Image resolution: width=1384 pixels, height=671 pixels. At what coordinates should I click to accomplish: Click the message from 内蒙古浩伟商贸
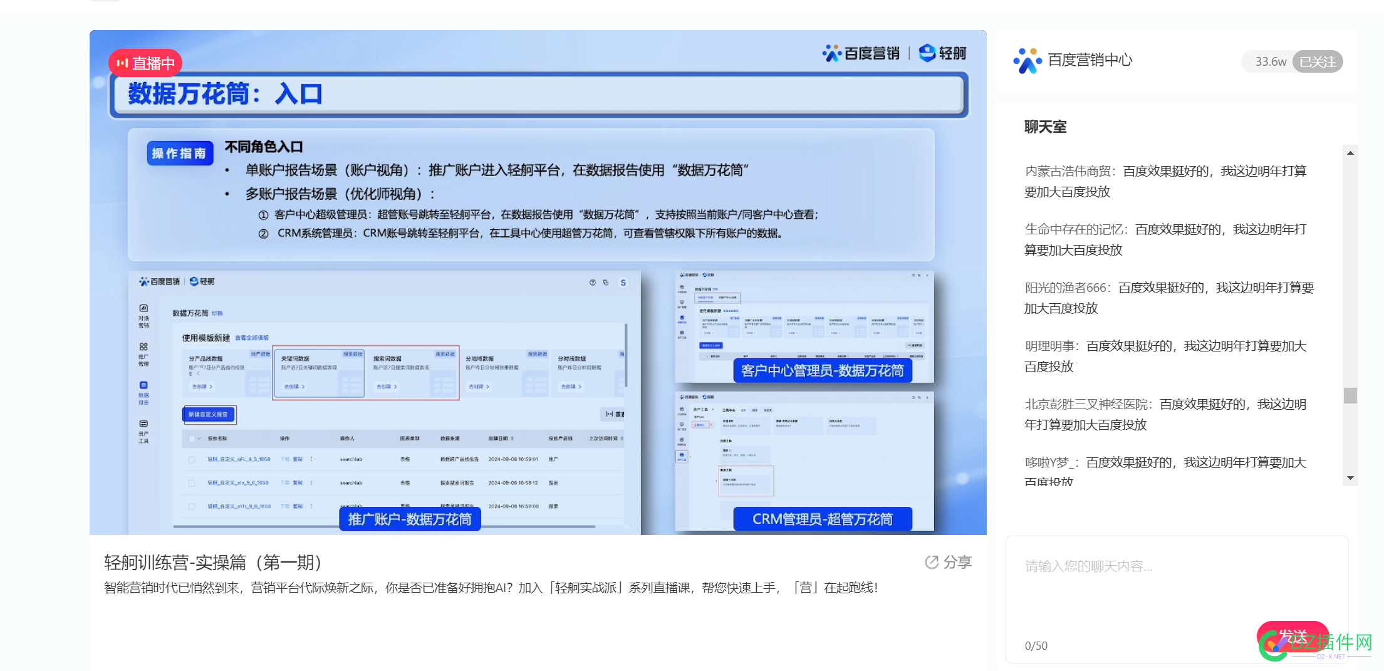(1165, 181)
